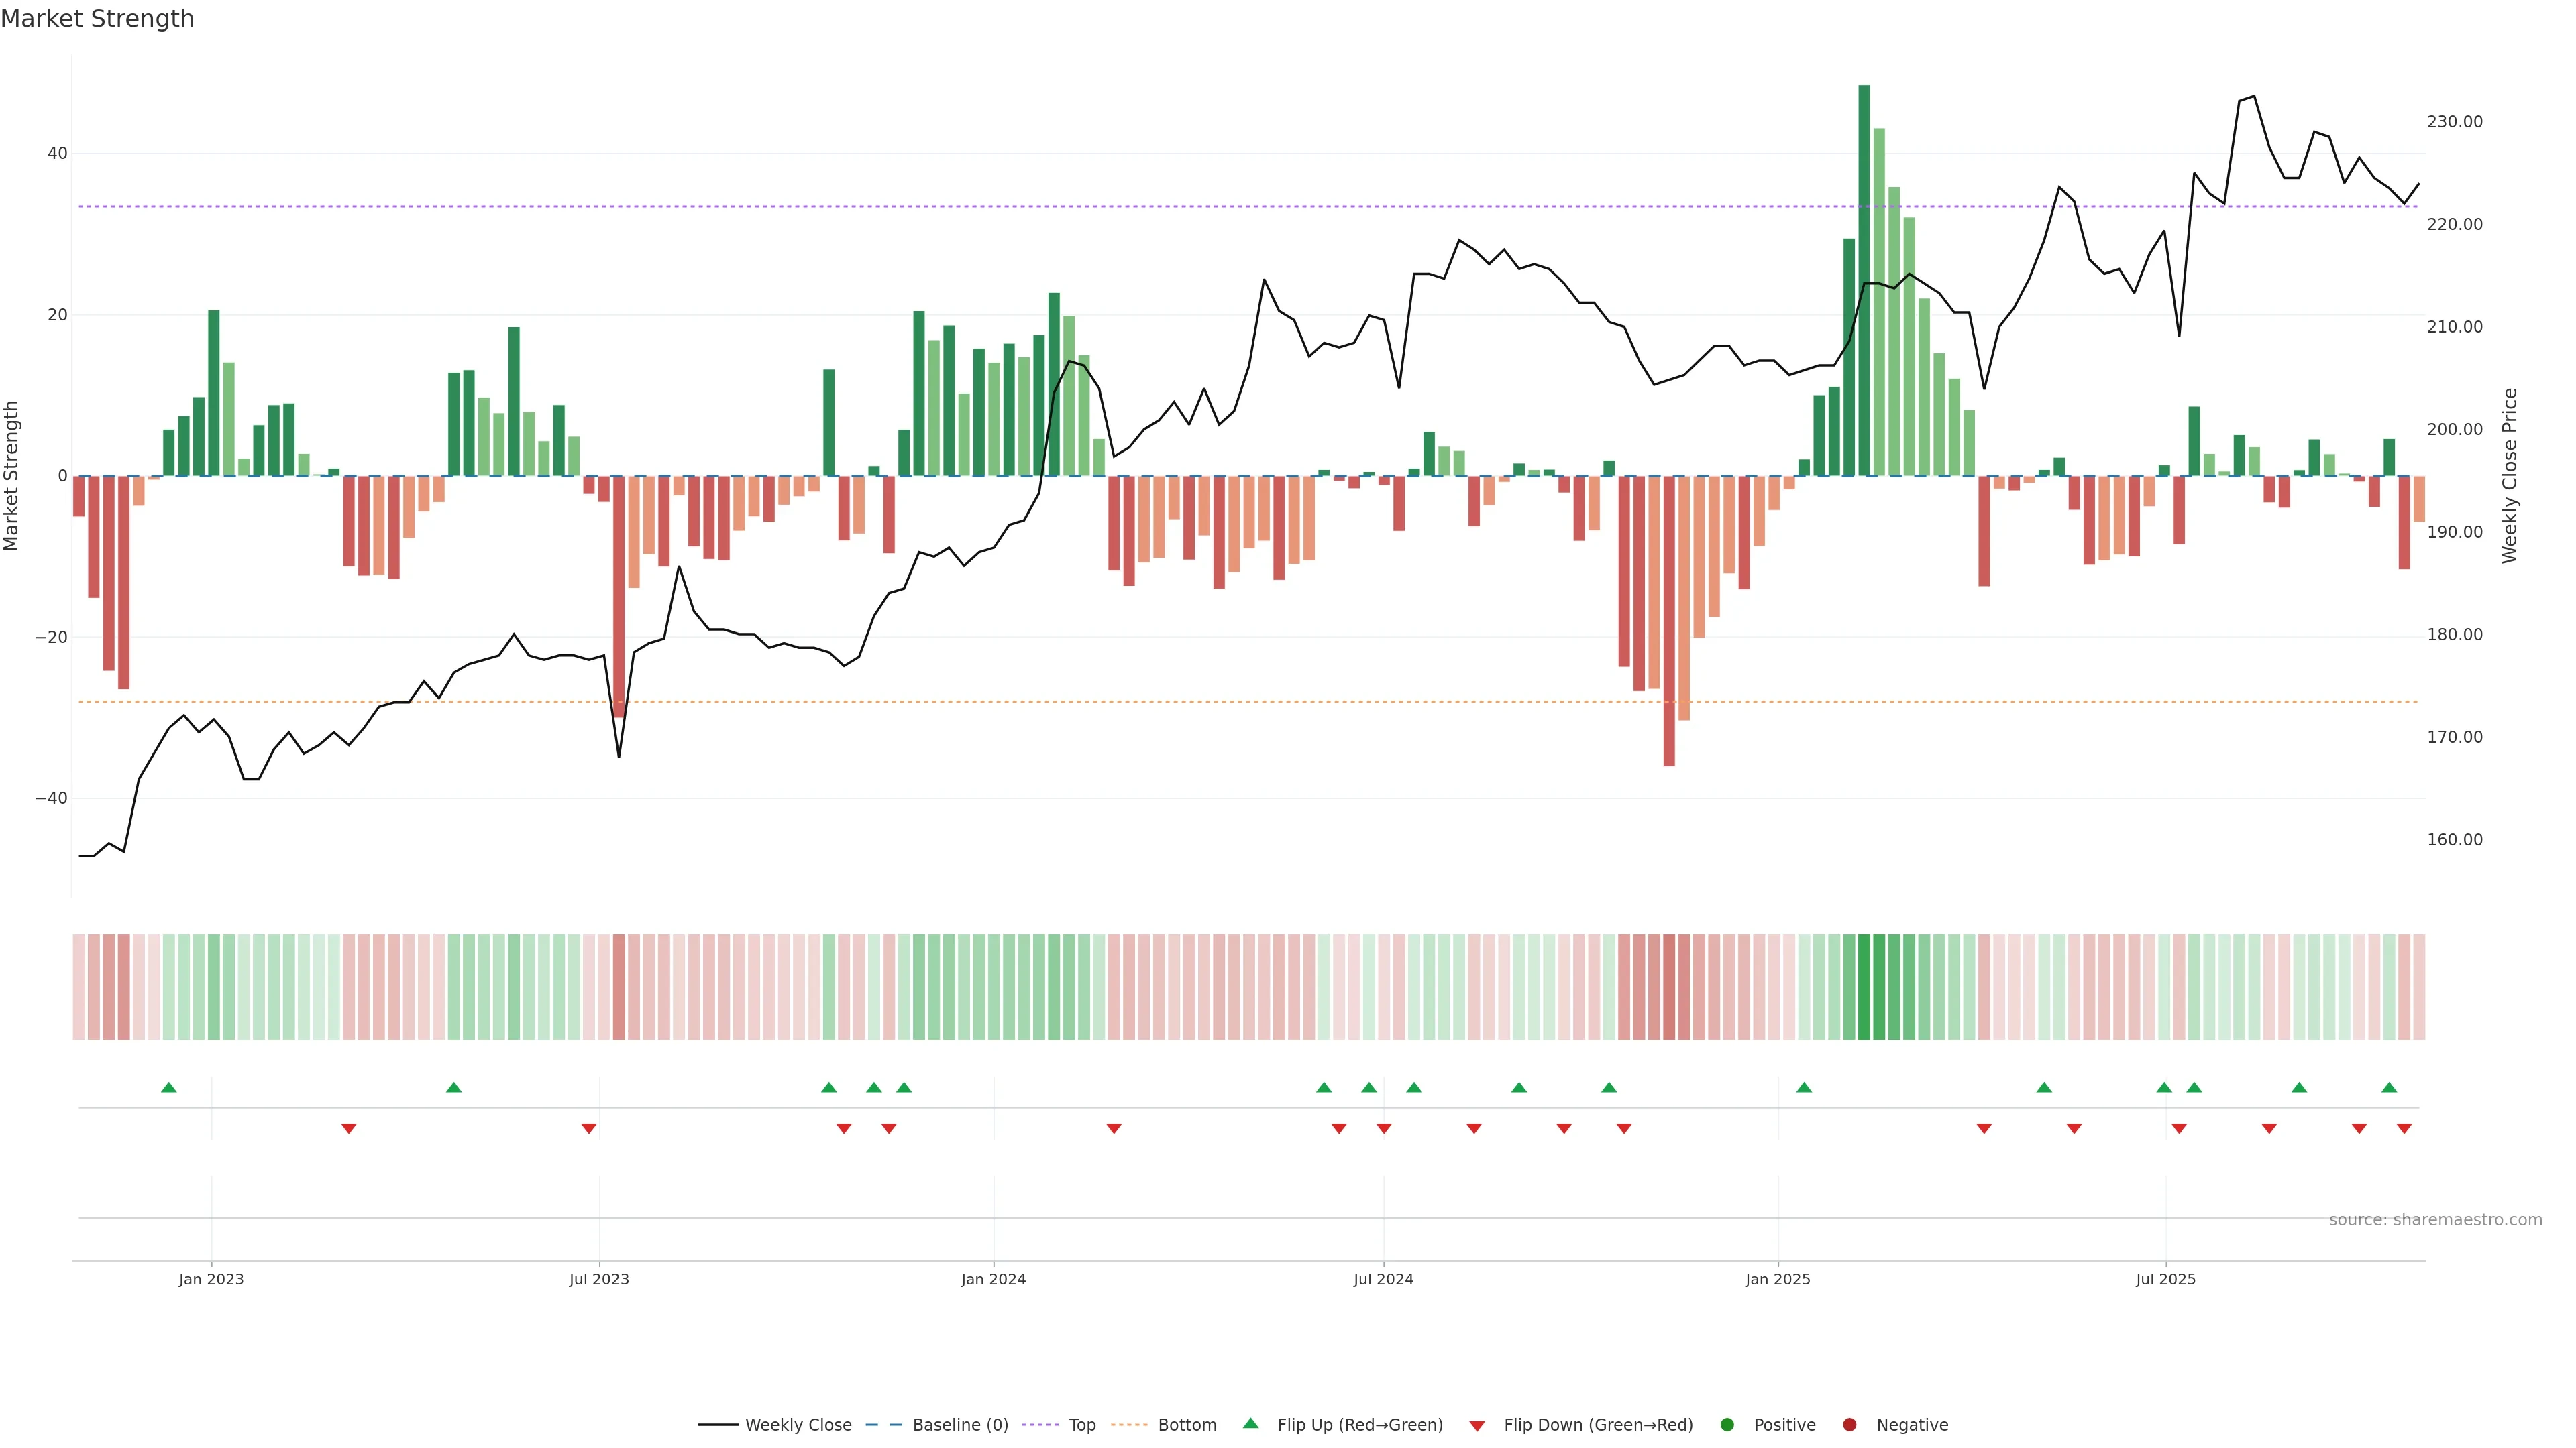Image resolution: width=2576 pixels, height=1448 pixels.
Task: Click the Baseline blue dashed legend swatch
Action: [x=883, y=1425]
